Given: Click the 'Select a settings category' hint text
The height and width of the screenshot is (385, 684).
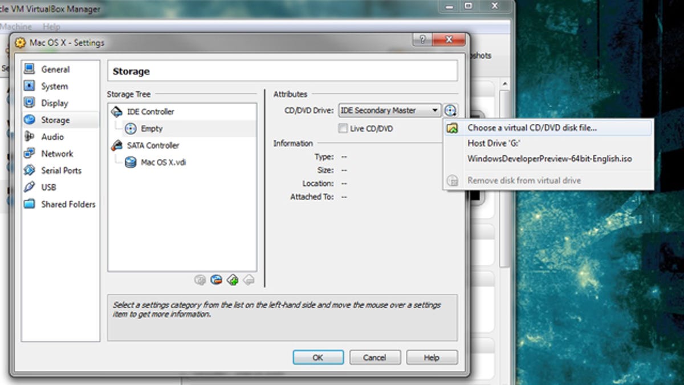Looking at the screenshot, I should click(x=277, y=309).
